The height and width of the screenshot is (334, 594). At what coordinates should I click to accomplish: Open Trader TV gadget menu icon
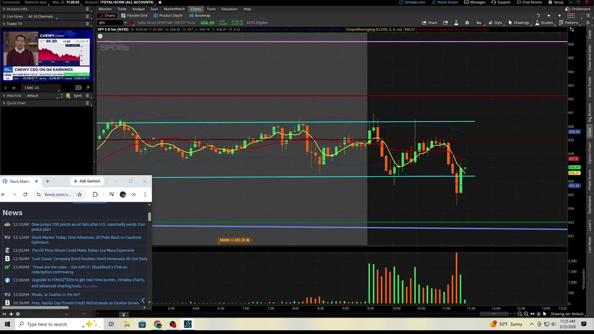click(x=87, y=24)
